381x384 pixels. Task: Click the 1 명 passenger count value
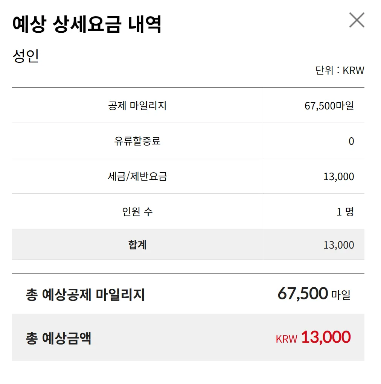(345, 212)
